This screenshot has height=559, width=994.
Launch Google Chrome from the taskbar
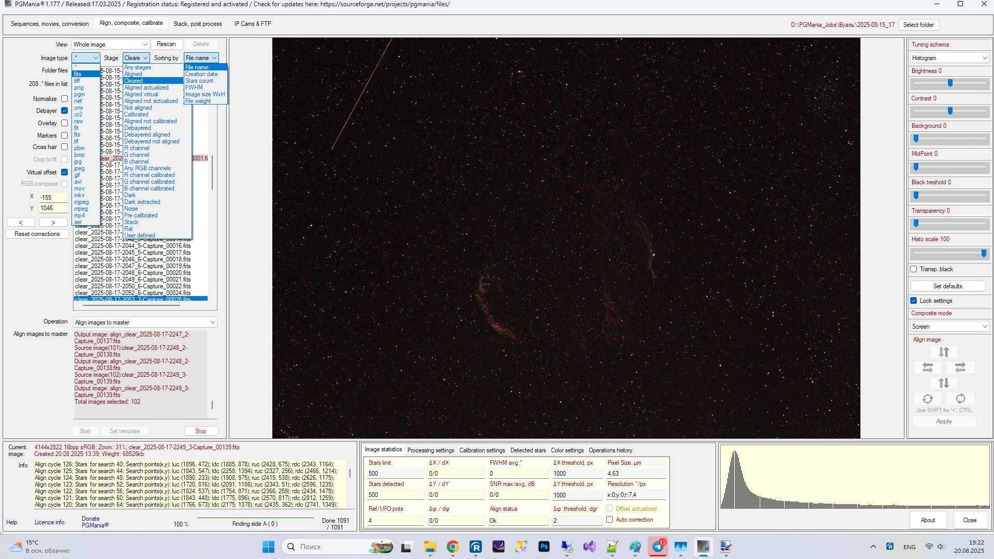pyautogui.click(x=452, y=547)
